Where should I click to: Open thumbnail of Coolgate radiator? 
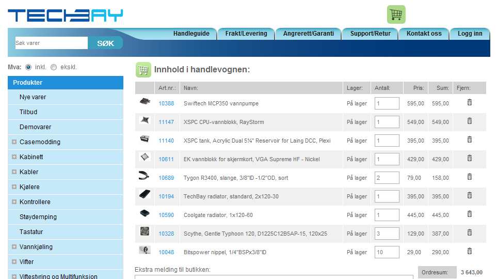pos(145,213)
